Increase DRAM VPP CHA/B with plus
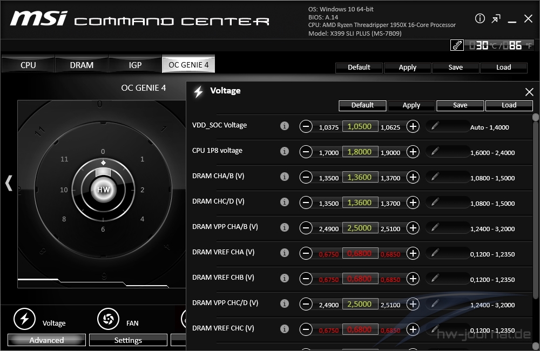Image resolution: width=540 pixels, height=351 pixels. point(413,228)
